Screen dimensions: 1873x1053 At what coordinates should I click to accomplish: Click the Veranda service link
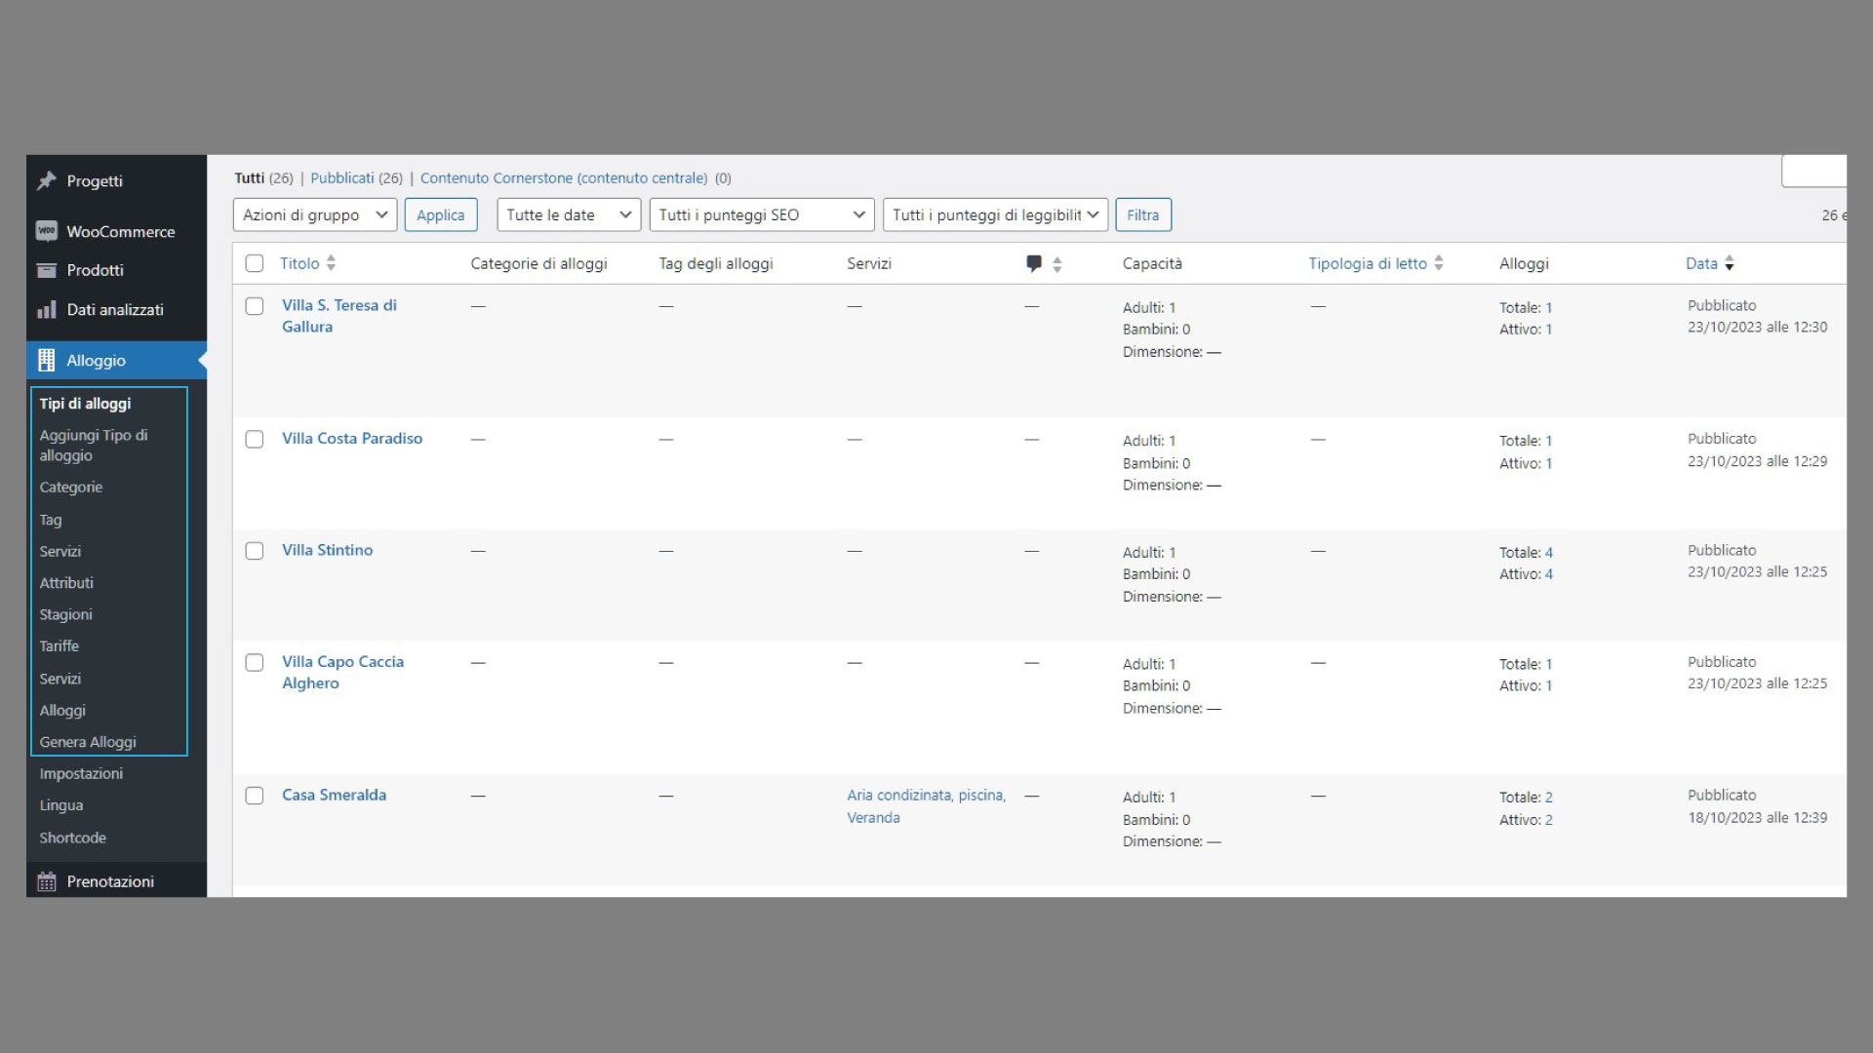(x=874, y=818)
